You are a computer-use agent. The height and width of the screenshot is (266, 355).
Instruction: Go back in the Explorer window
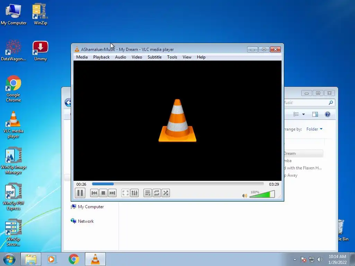click(68, 103)
